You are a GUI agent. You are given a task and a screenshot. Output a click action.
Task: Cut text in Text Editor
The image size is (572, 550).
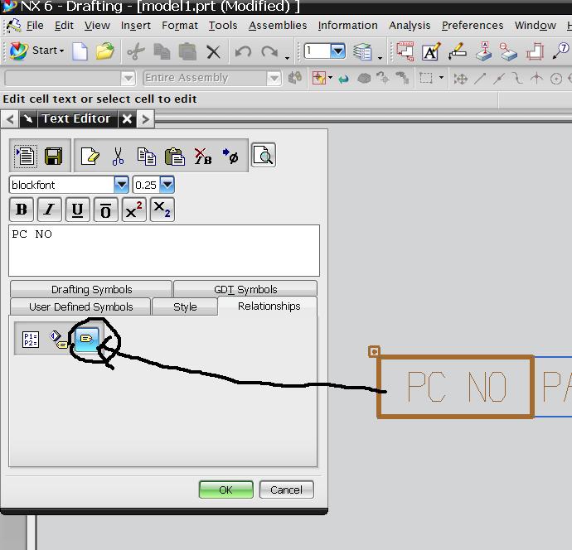(x=118, y=156)
